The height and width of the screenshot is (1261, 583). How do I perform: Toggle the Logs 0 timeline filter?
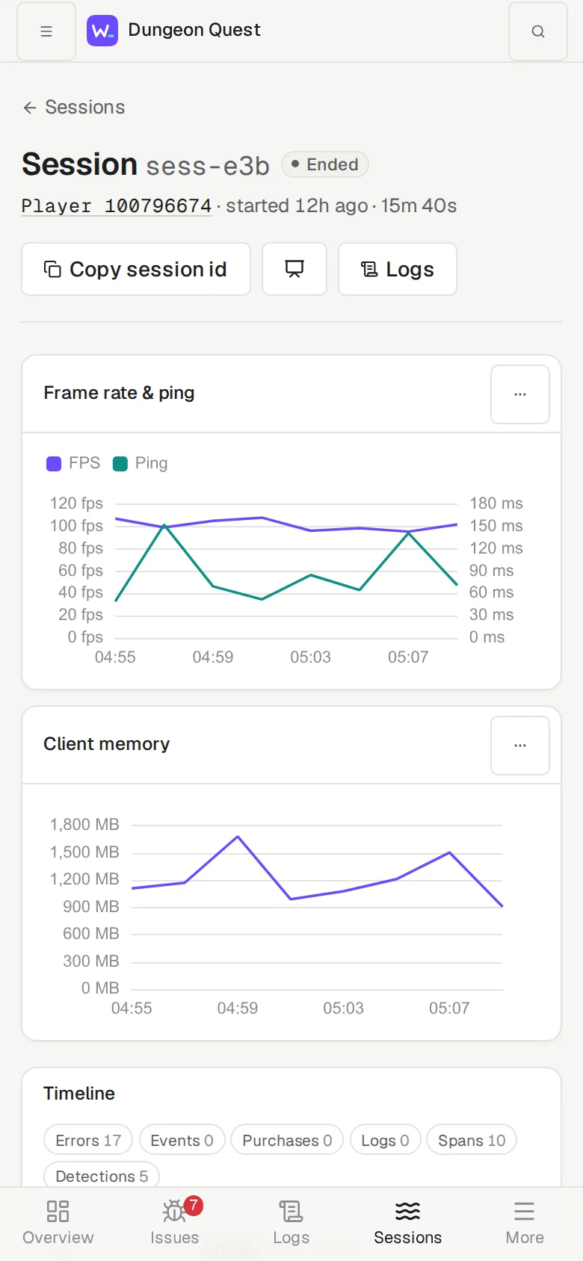tap(386, 1140)
